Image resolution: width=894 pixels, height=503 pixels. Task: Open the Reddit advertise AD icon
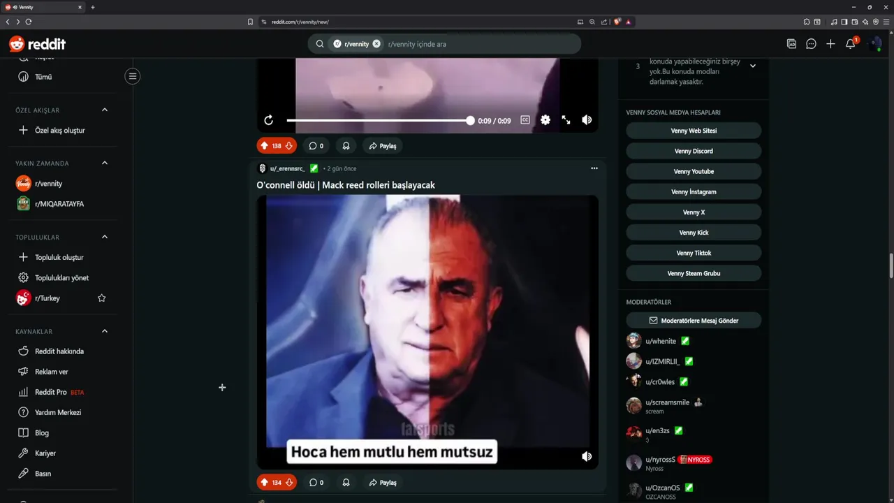pos(791,44)
